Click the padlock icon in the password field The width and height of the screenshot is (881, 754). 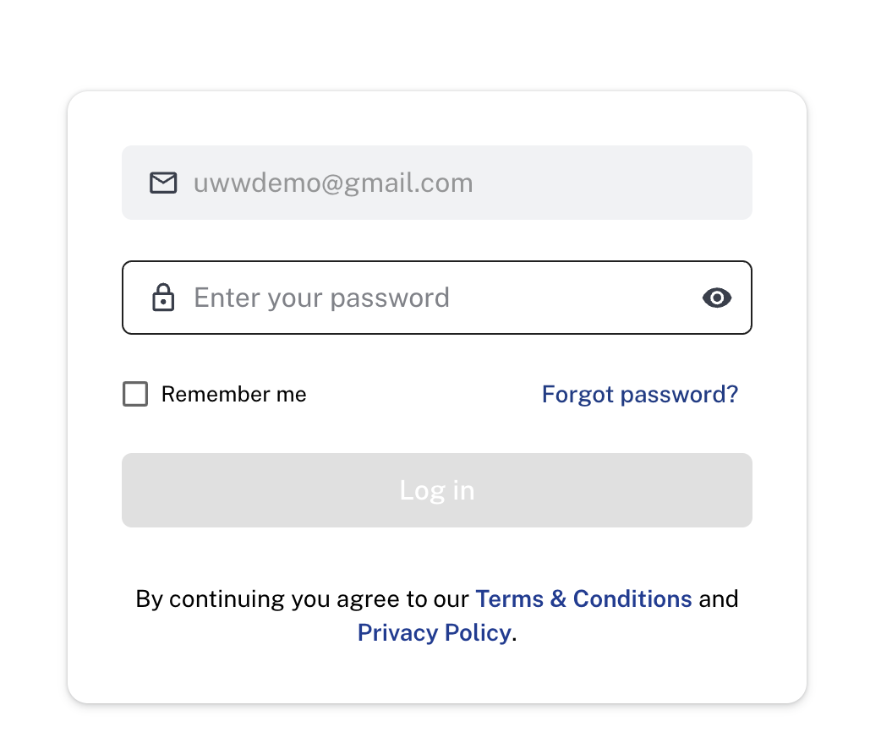pyautogui.click(x=163, y=298)
